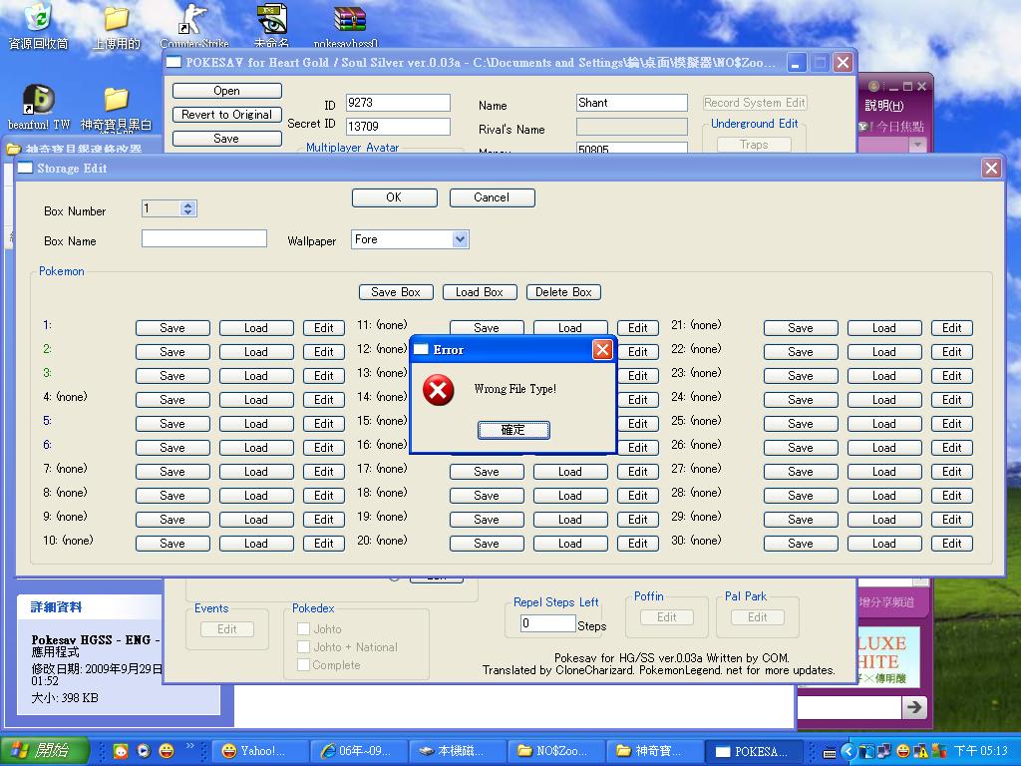Click the Load Box button
Viewport: 1021px width, 766px height.
tap(480, 292)
